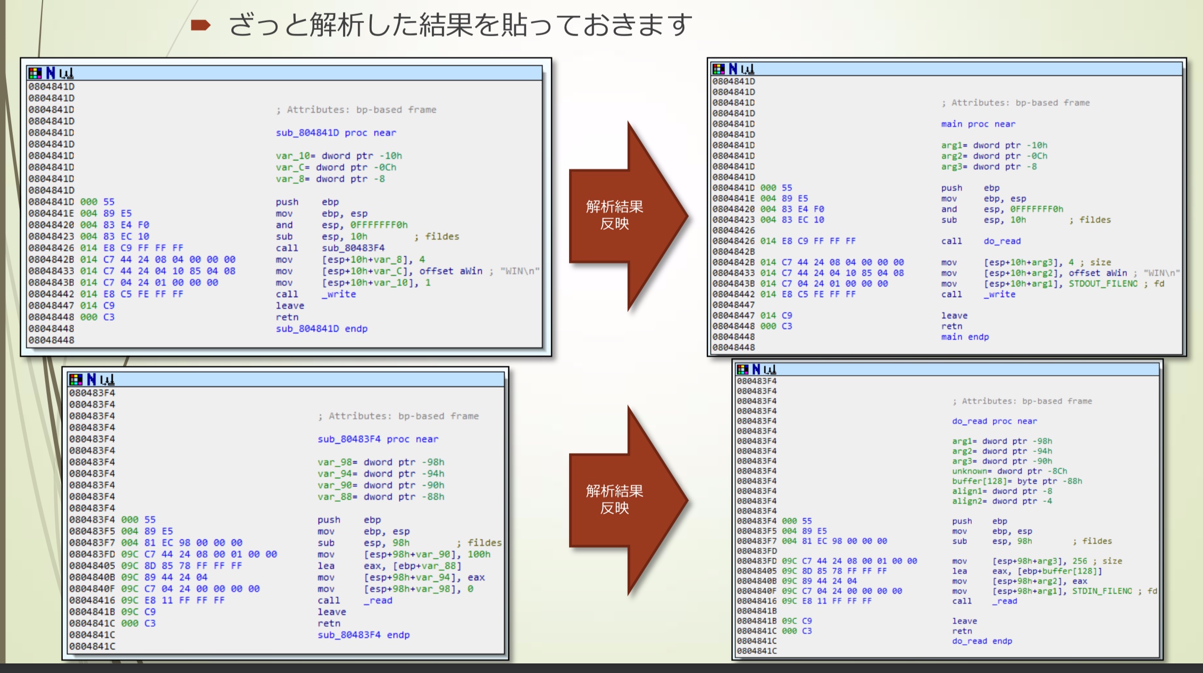This screenshot has height=673, width=1203.
Task: Click N icon in sub_80483F4 node header
Action: coord(91,379)
